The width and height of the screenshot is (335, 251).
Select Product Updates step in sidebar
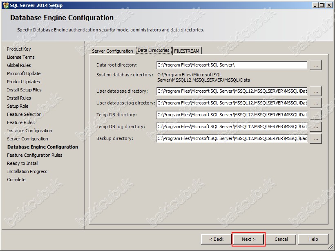(x=23, y=82)
